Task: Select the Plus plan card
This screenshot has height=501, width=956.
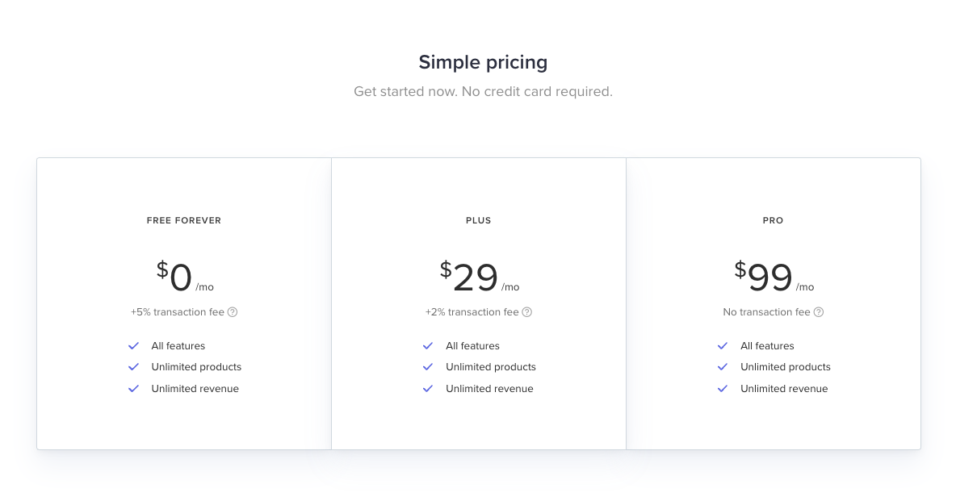Action: coord(478,303)
